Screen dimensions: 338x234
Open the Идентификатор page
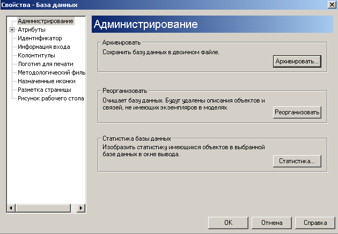tap(40, 39)
